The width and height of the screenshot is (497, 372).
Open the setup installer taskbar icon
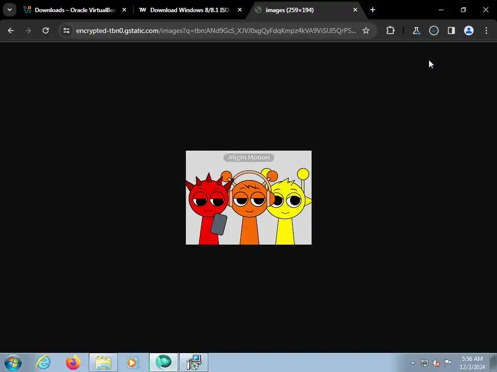(194, 362)
